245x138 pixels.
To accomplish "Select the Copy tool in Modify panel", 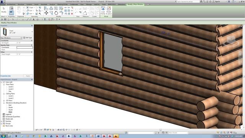I will [51, 13].
